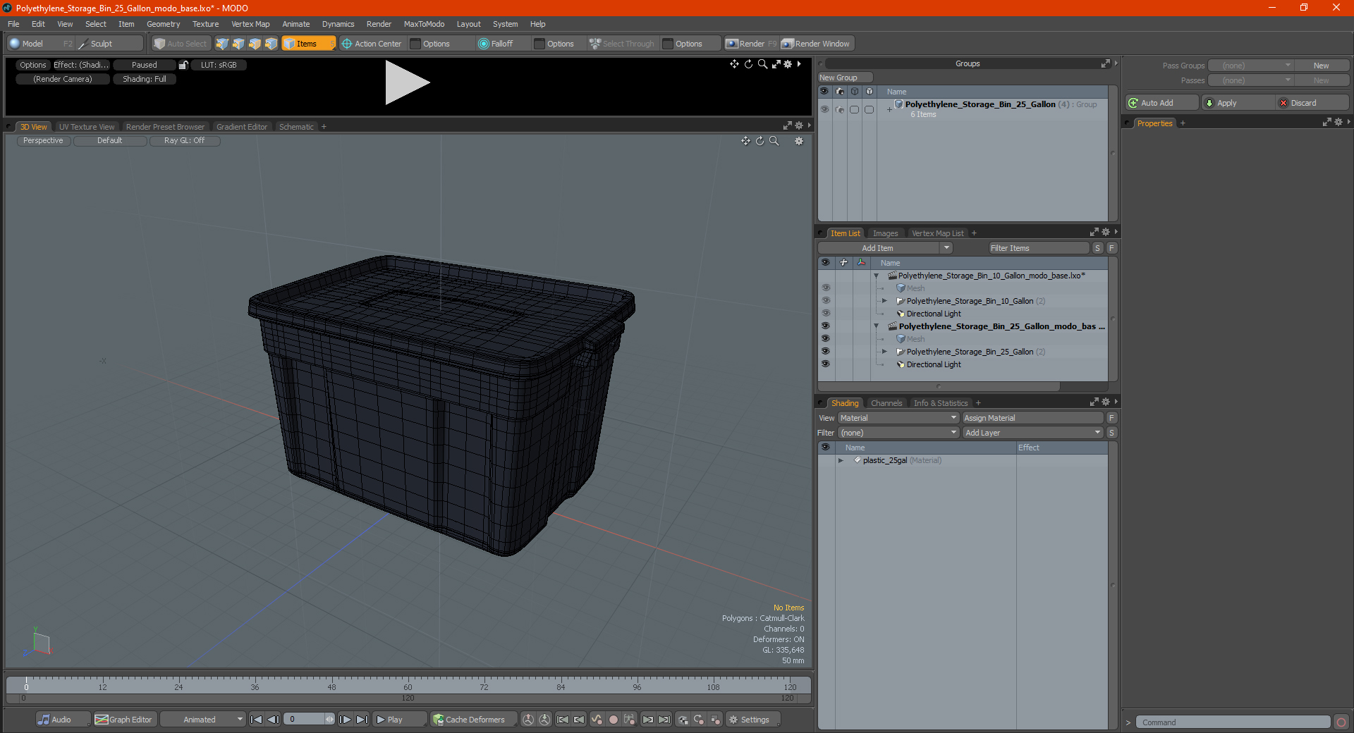The height and width of the screenshot is (733, 1354).
Task: Open View Material dropdown
Action: pyautogui.click(x=898, y=418)
